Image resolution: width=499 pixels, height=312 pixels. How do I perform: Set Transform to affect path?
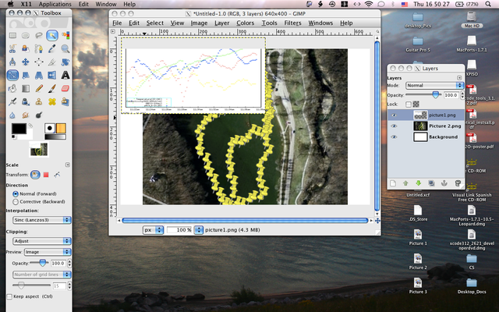tap(57, 175)
